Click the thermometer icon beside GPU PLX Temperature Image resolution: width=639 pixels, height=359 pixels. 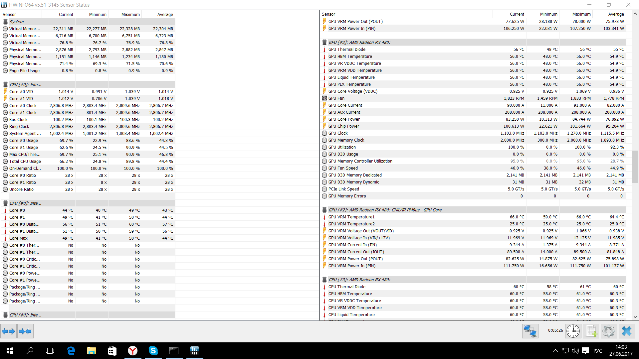(324, 84)
